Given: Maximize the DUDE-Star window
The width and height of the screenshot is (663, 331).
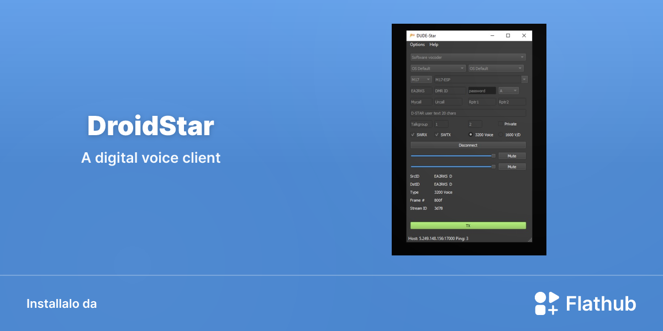Looking at the screenshot, I should coord(508,36).
